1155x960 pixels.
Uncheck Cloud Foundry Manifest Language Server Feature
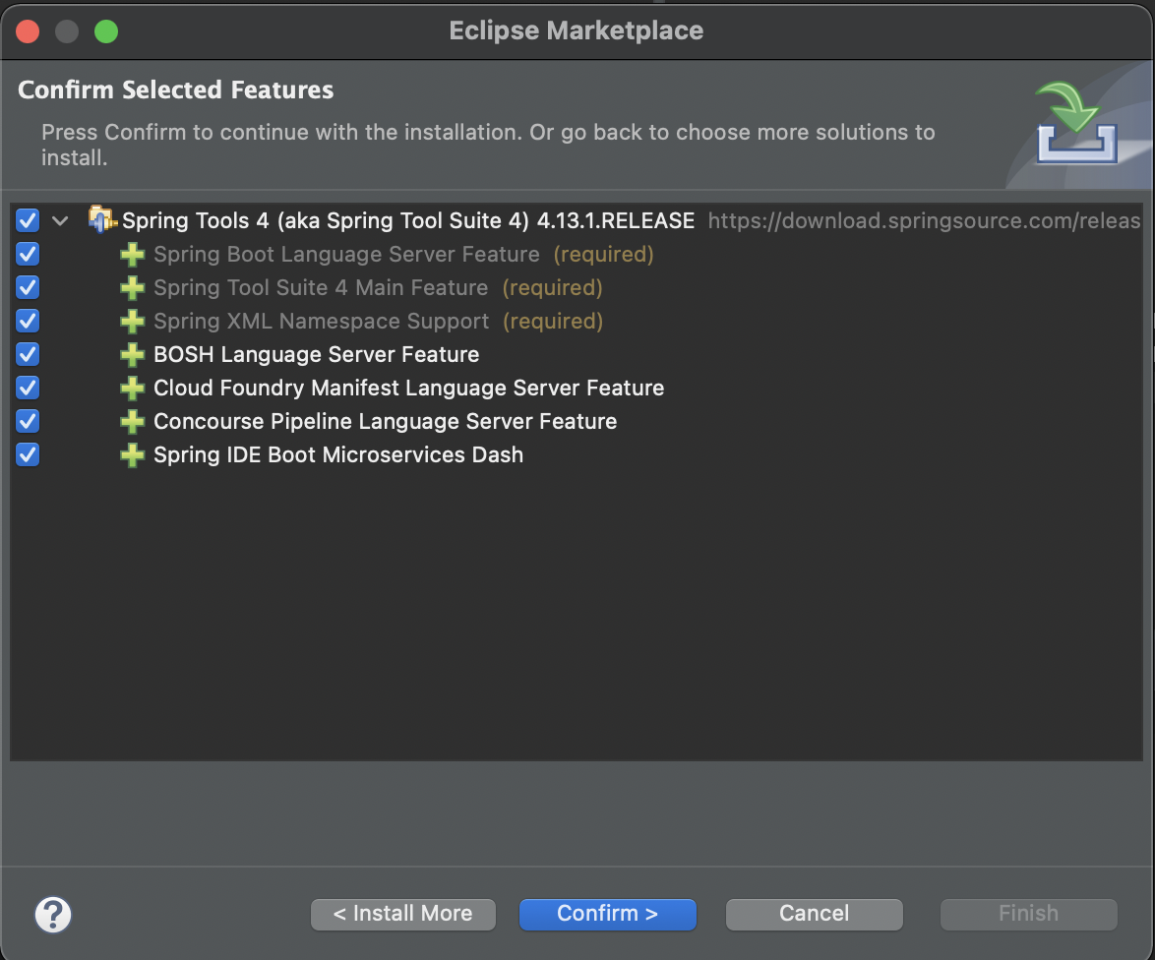tap(27, 388)
